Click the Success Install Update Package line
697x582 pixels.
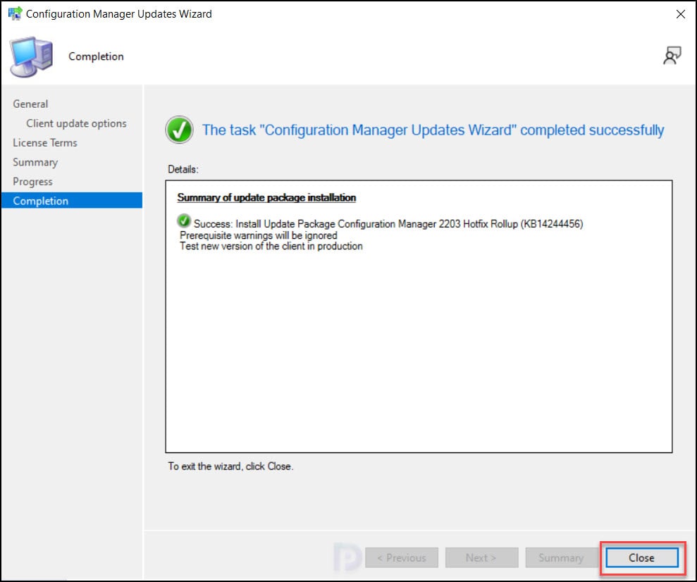click(388, 223)
